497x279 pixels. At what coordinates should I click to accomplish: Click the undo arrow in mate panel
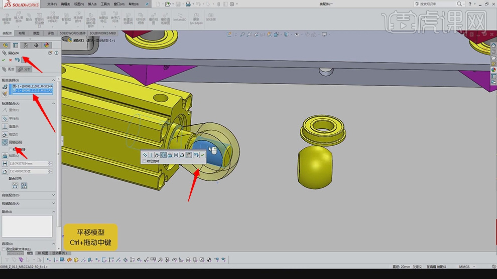click(17, 60)
